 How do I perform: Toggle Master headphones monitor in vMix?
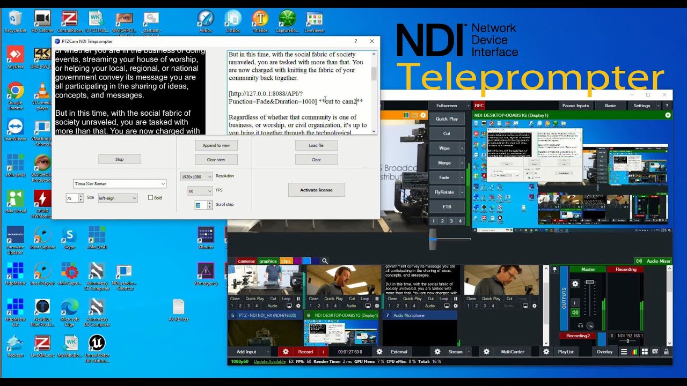pos(580,325)
